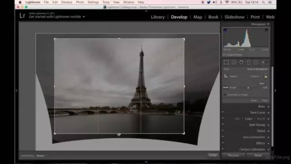Click the Lr logo identity plate
This screenshot has height=164, width=291.
coord(22,15)
